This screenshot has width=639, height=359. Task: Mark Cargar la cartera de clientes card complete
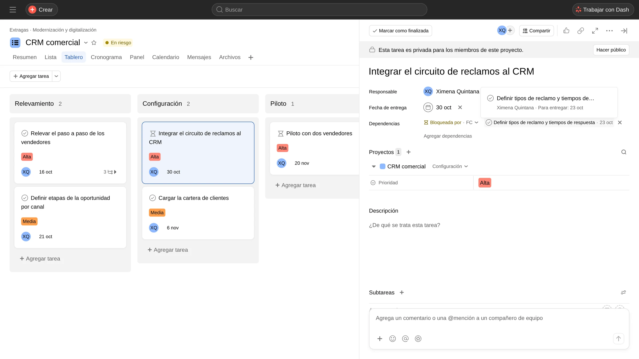[x=152, y=198]
